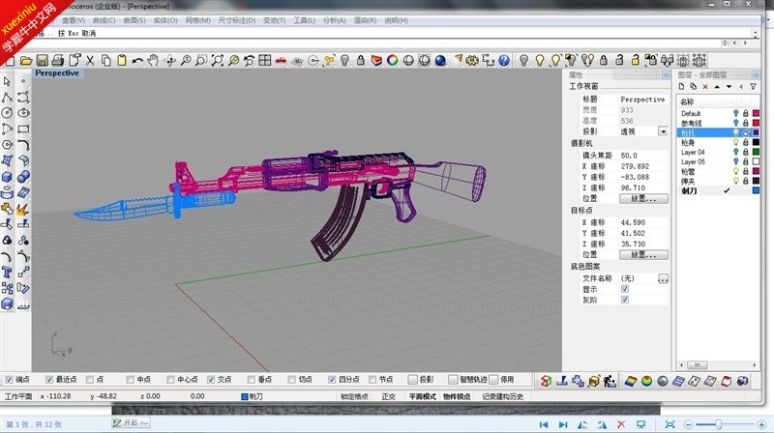Delete image with viewer red X icon

pos(621,424)
